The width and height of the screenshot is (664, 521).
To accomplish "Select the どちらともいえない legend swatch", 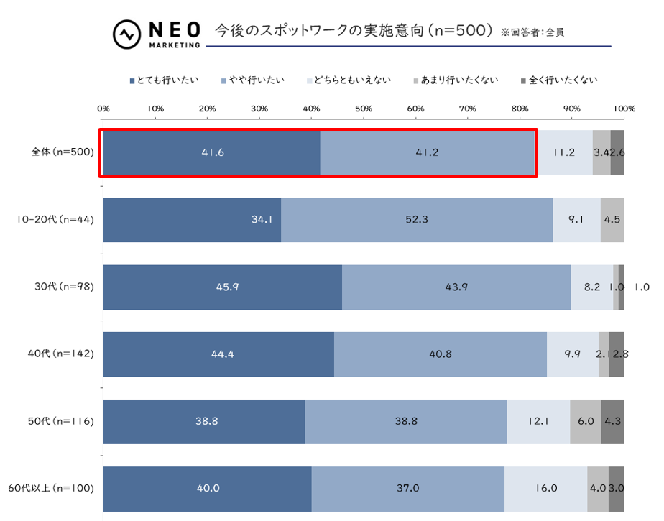I will pos(310,80).
